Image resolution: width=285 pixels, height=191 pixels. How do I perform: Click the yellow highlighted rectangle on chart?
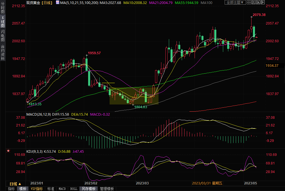[134, 96]
